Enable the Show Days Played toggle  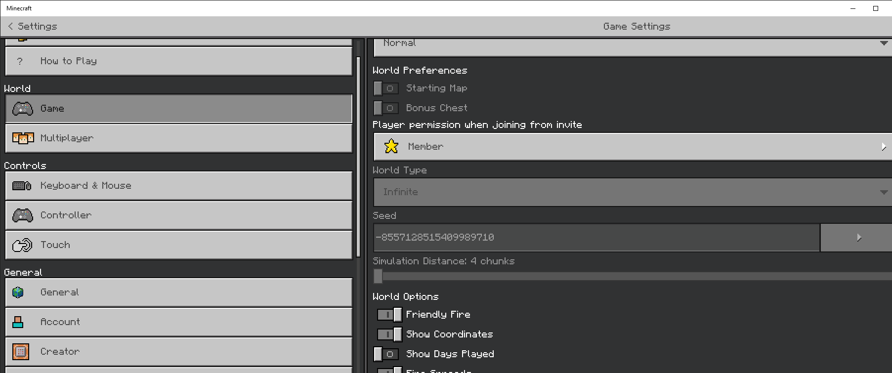(386, 354)
